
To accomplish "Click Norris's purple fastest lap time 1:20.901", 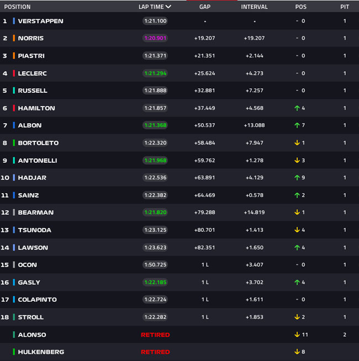I will tap(155, 38).
